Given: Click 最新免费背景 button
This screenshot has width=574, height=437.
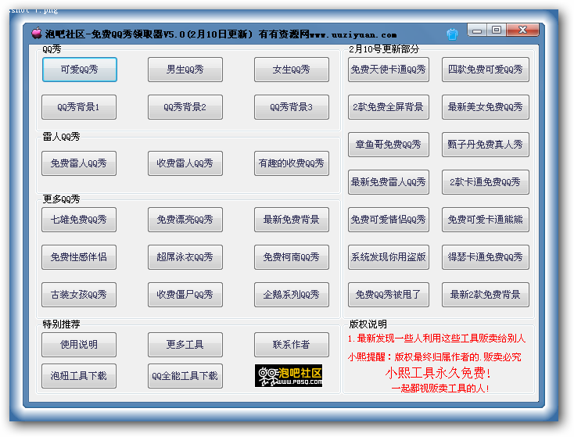Looking at the screenshot, I should pos(292,220).
